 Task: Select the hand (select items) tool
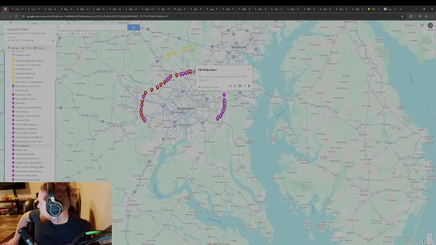coord(73,34)
